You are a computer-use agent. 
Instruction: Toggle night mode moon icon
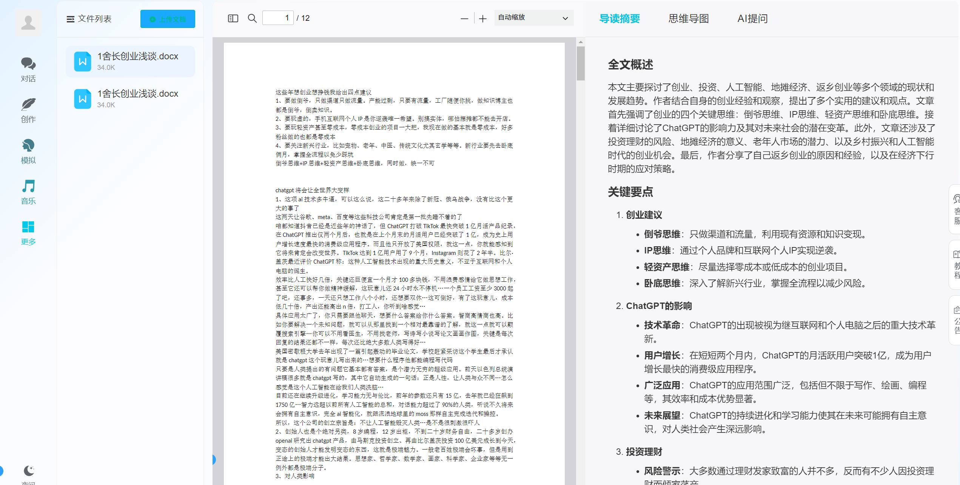(x=29, y=471)
